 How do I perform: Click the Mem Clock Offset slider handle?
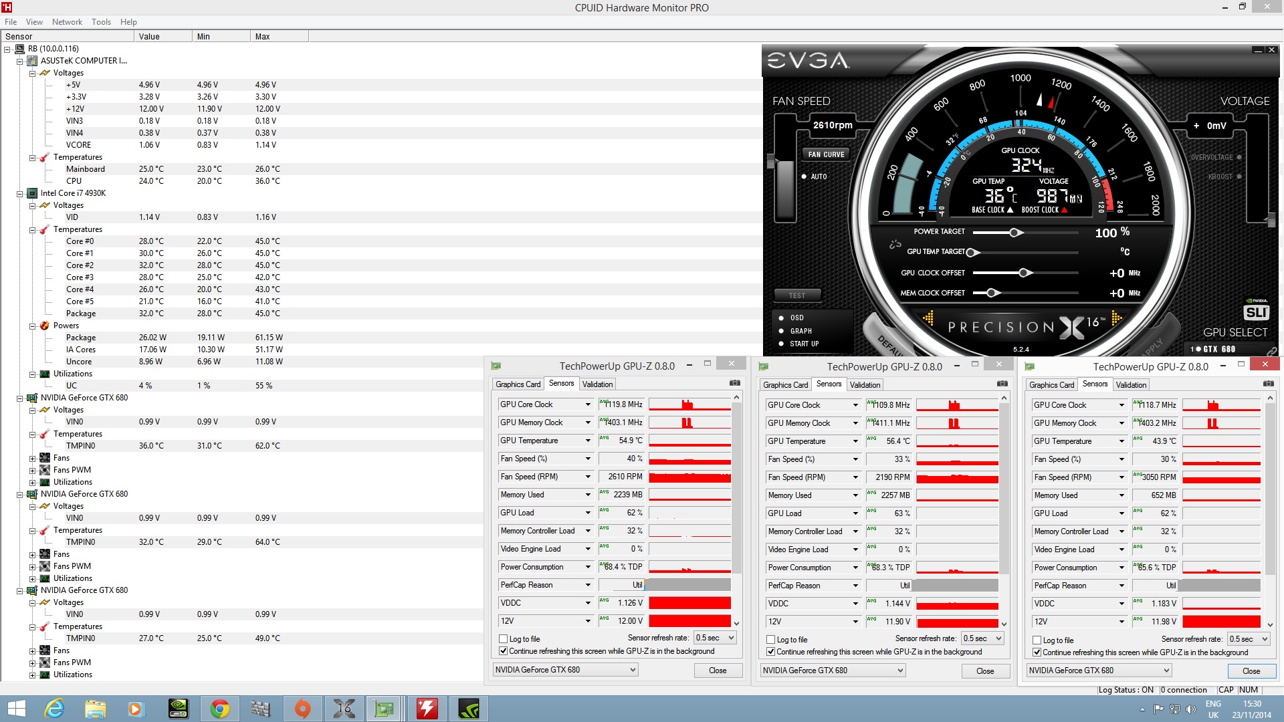click(992, 293)
